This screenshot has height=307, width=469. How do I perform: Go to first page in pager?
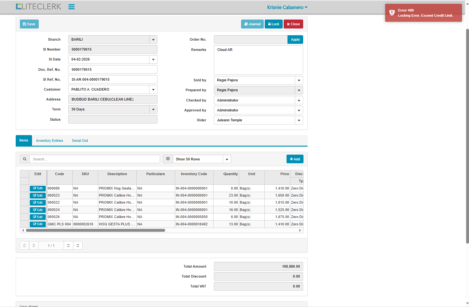[x=24, y=246]
